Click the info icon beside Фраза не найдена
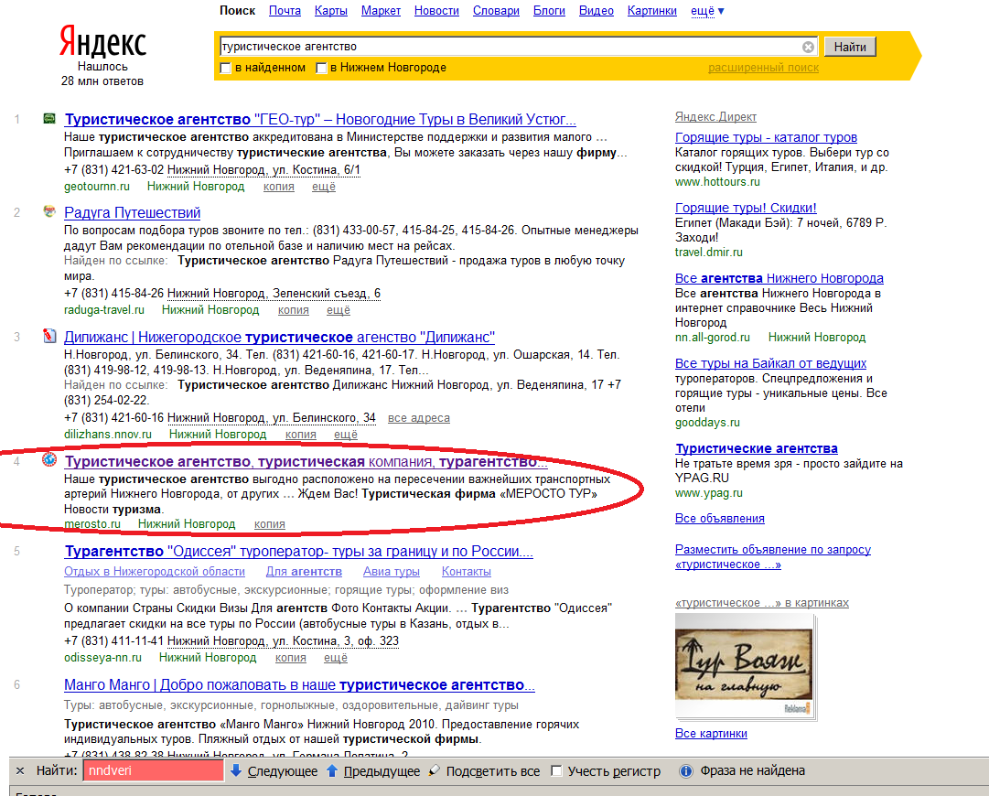 pos(686,770)
